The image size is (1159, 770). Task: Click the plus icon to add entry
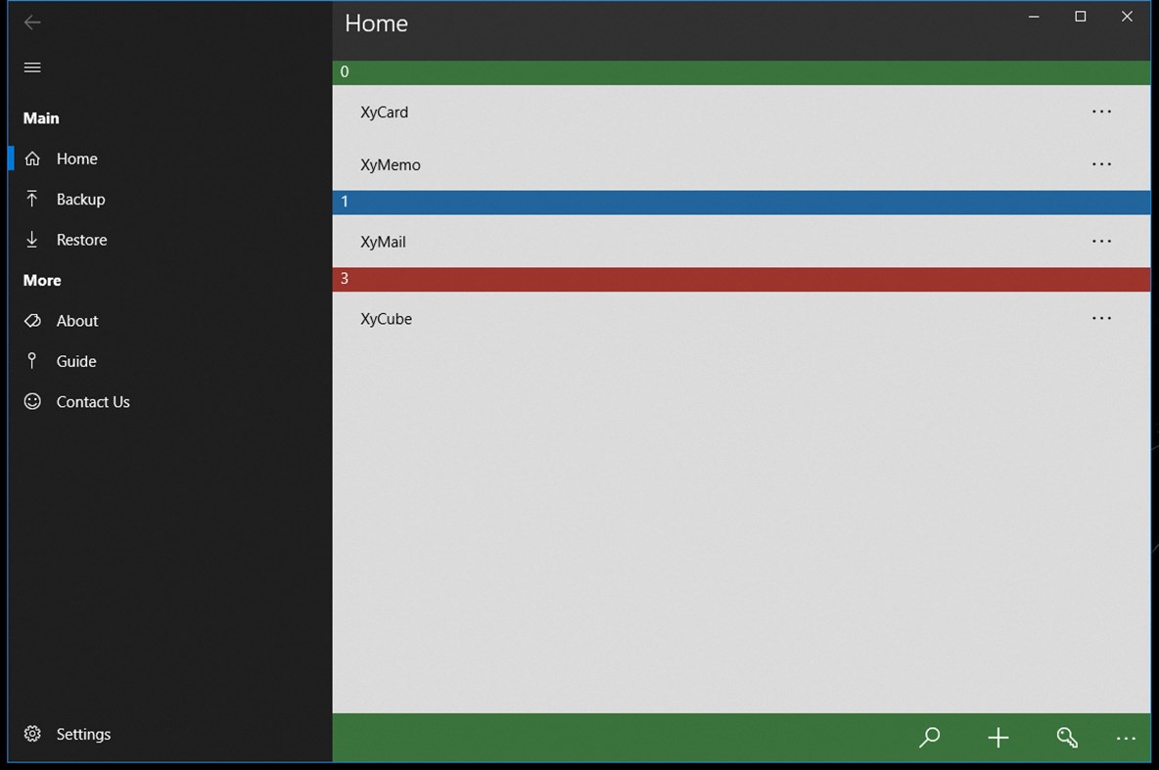pyautogui.click(x=997, y=737)
